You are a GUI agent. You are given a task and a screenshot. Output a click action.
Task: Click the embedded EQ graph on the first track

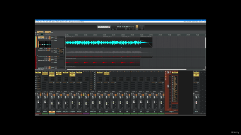pos(45,44)
